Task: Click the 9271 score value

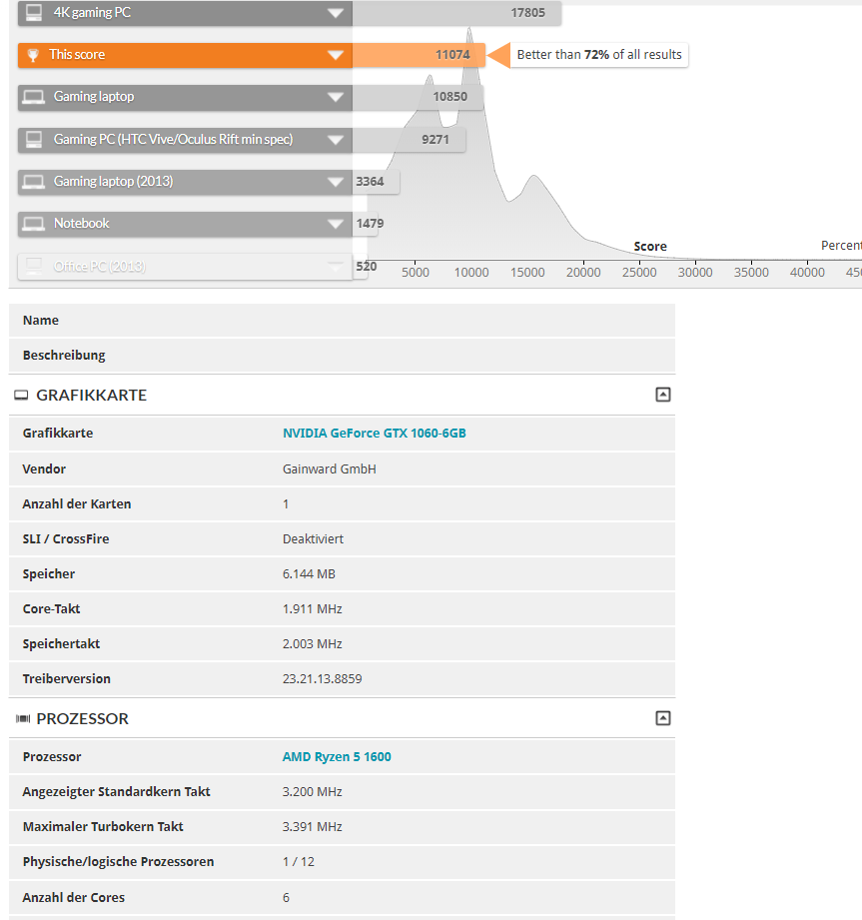Action: (434, 140)
